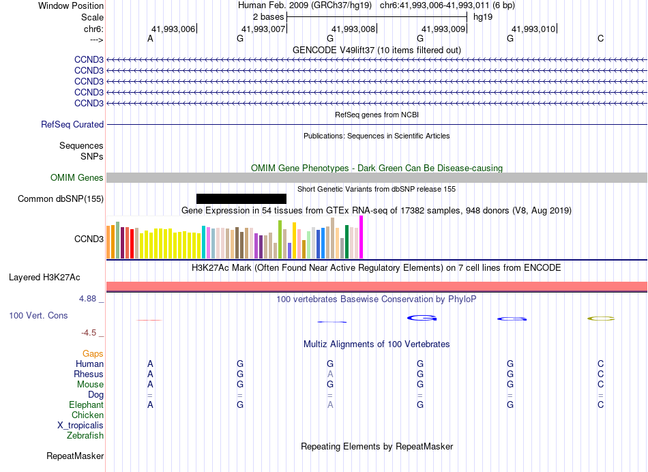Click 'Short Genetic Variants from dbSNP release 155'
The height and width of the screenshot is (472, 648).
(377, 189)
